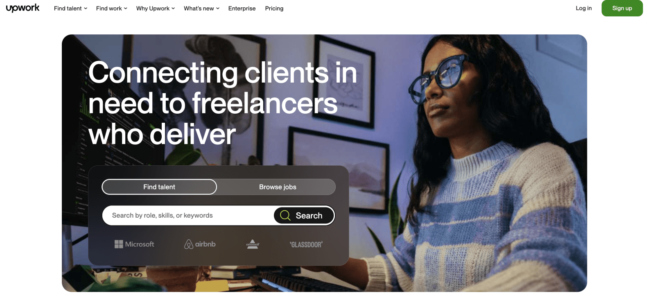Click the Search button
Viewport: 655px width, 304px height.
[x=304, y=215]
